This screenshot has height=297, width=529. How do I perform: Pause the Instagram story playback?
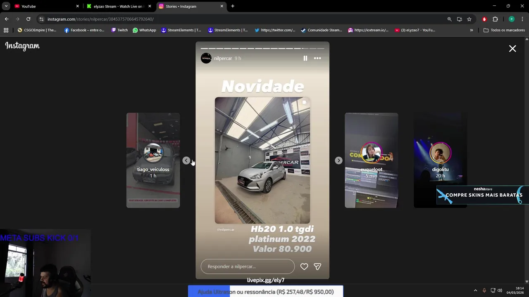(x=305, y=58)
